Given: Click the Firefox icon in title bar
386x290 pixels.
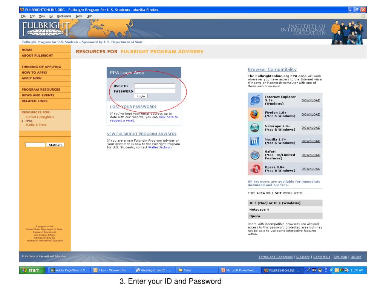Looking at the screenshot, I should (22, 9).
